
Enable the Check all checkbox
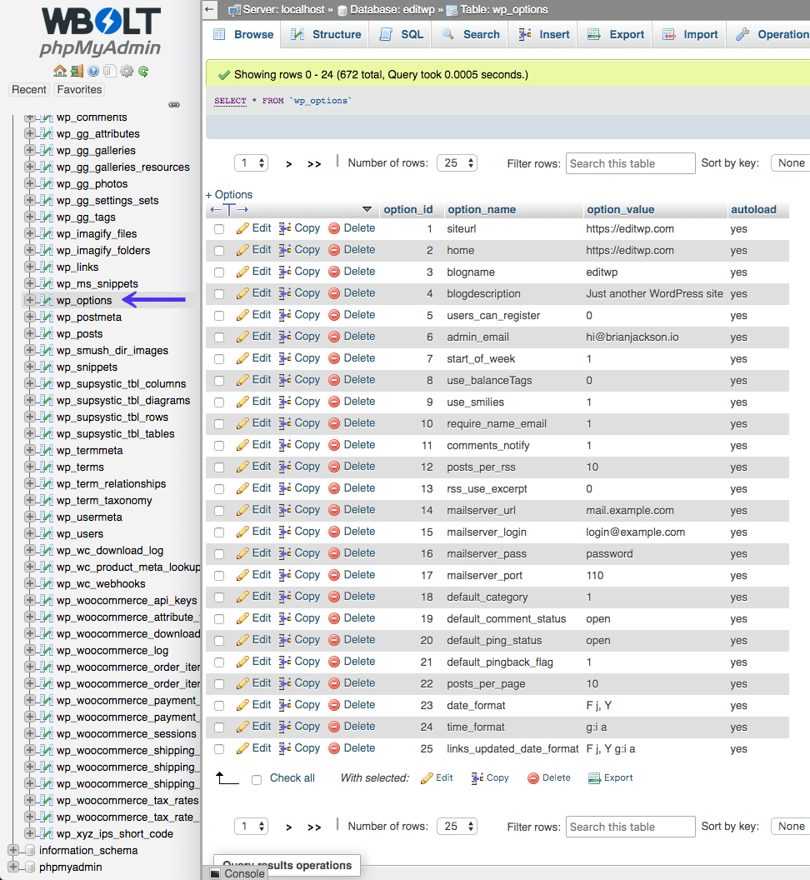(x=256, y=777)
